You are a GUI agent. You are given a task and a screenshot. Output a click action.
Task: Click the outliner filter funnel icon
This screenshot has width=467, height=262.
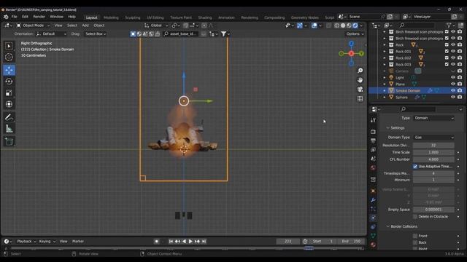point(449,25)
